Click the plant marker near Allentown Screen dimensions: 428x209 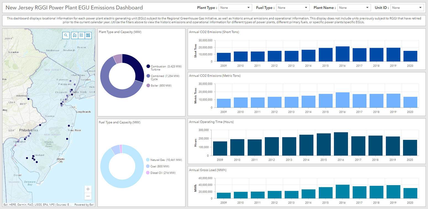click(x=28, y=99)
